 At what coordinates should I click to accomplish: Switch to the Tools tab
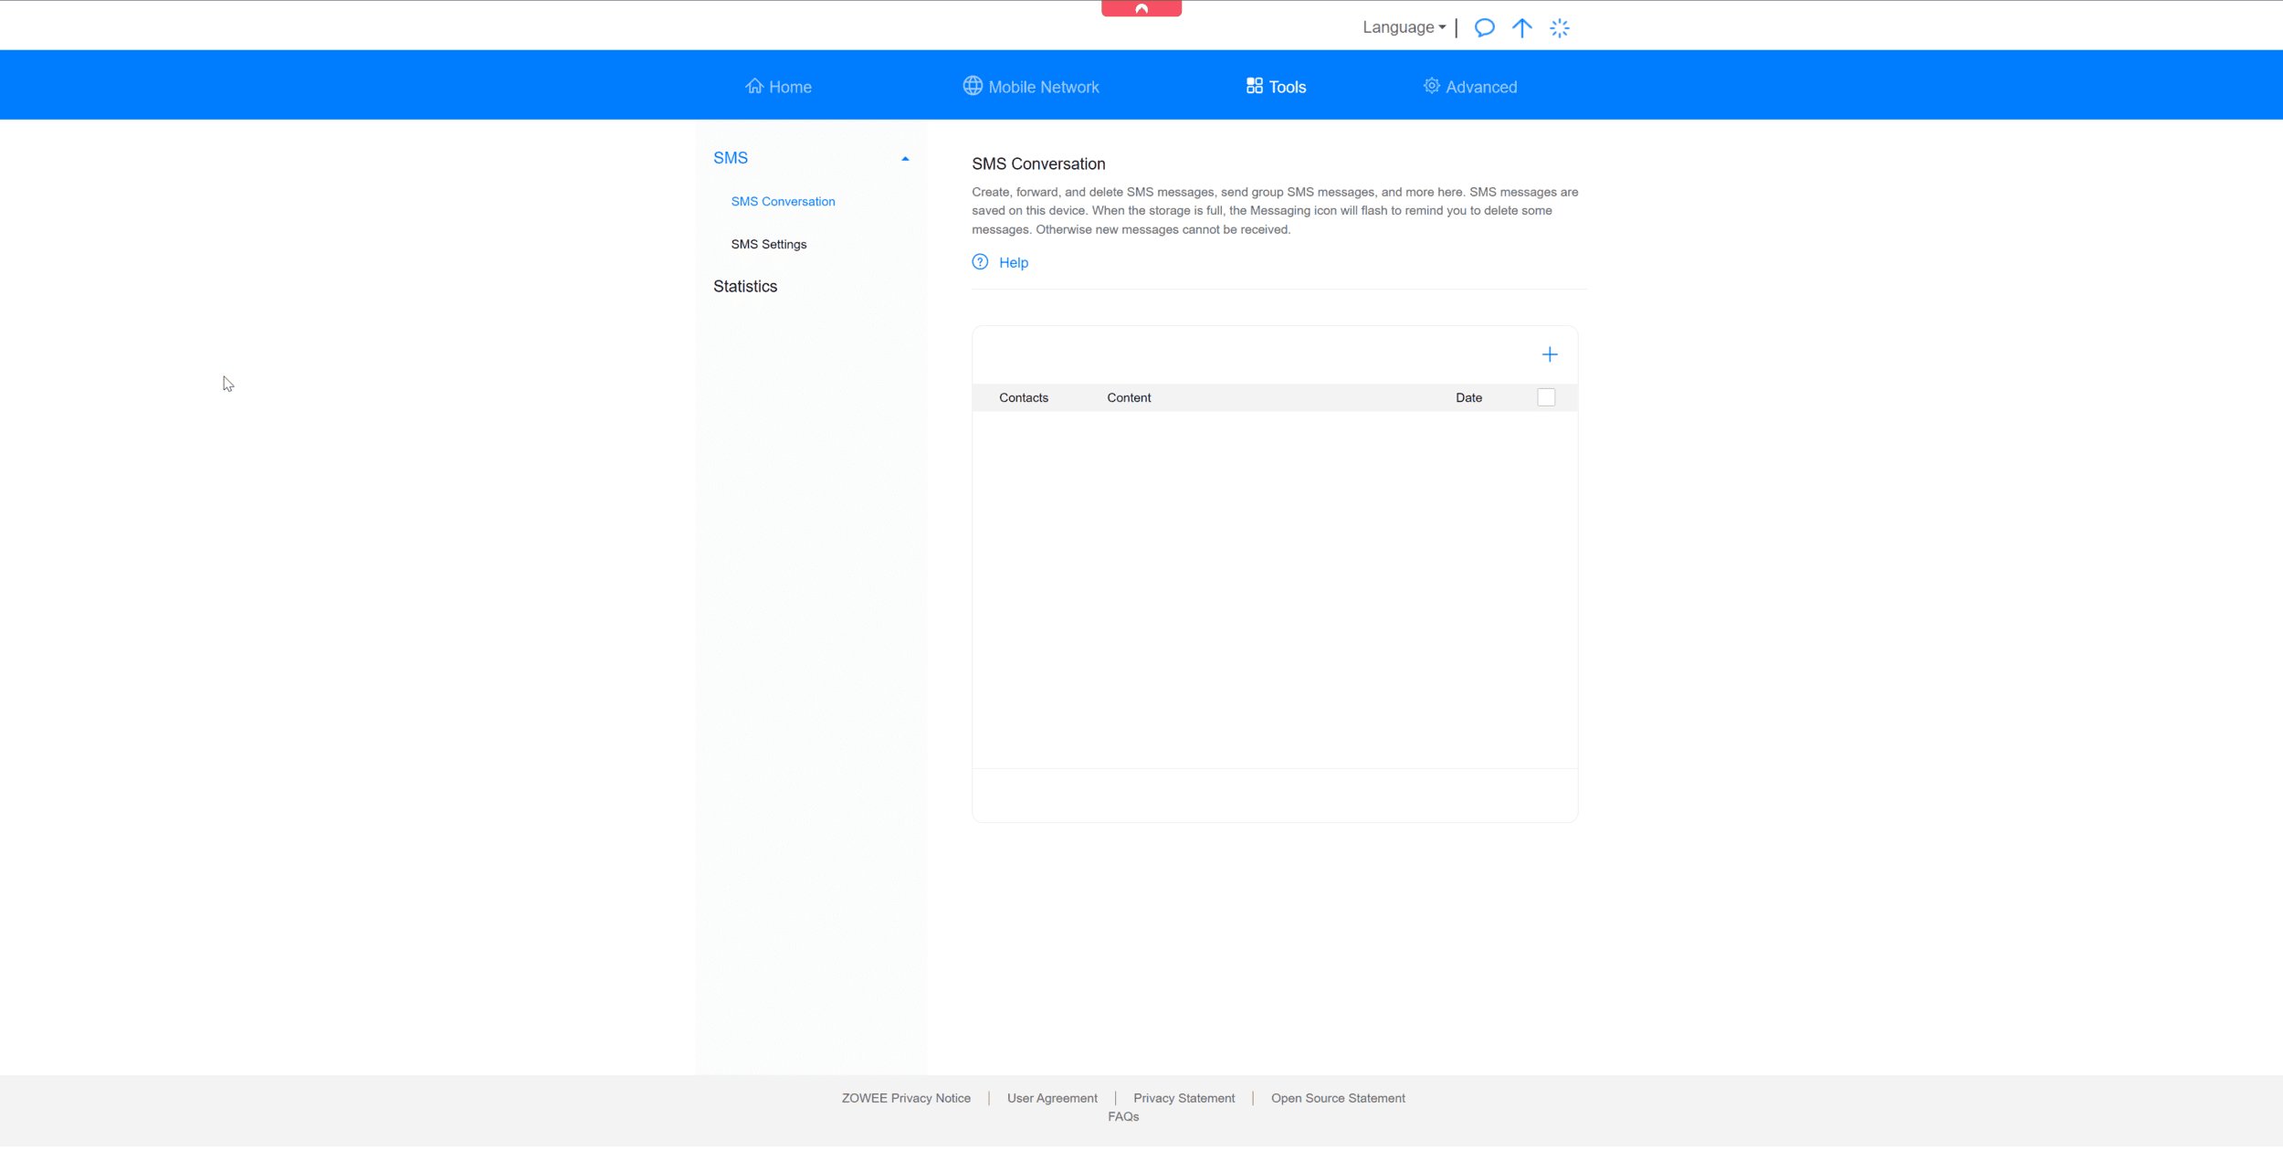[x=1276, y=87]
